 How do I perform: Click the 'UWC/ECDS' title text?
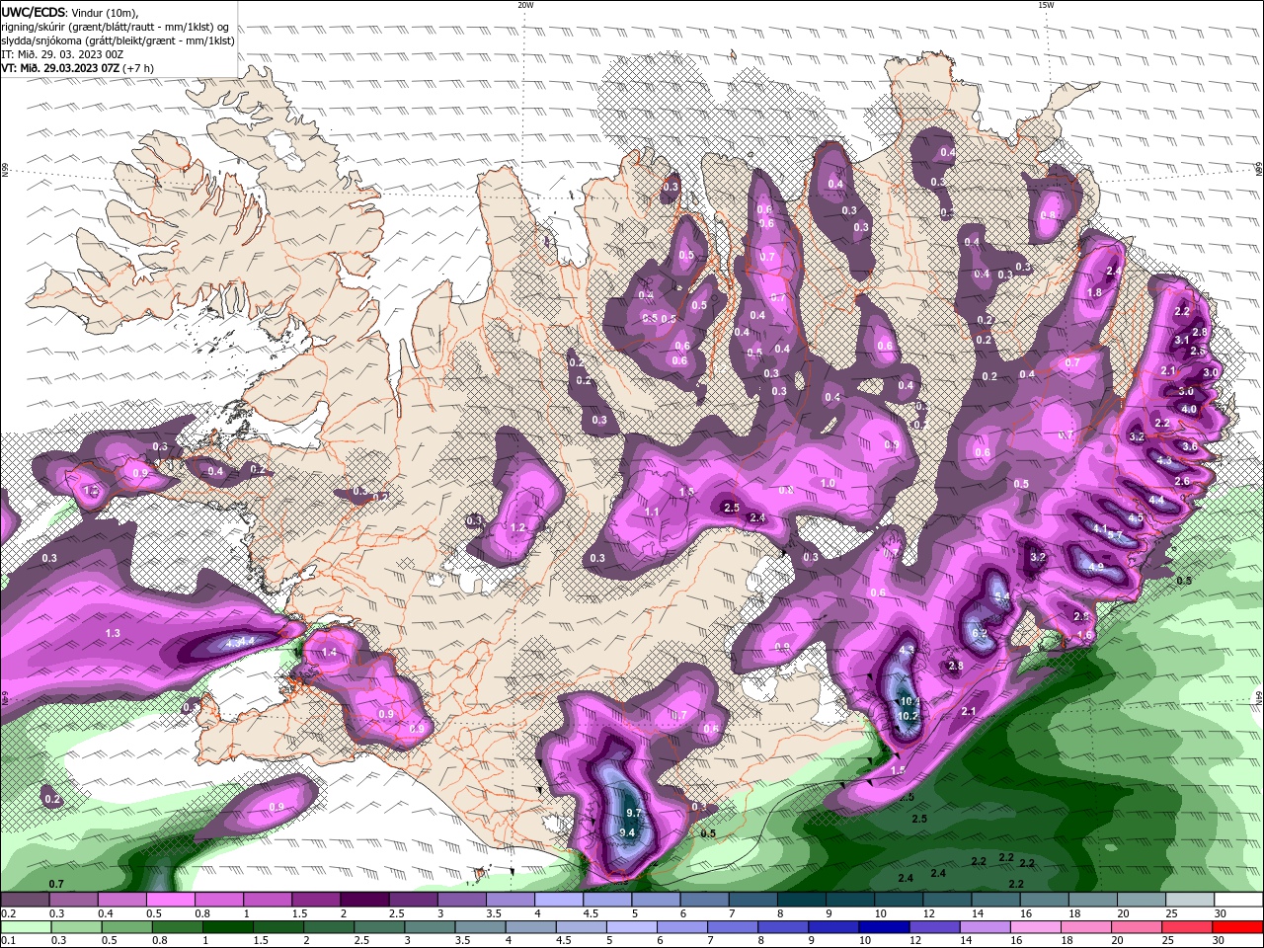click(x=34, y=11)
